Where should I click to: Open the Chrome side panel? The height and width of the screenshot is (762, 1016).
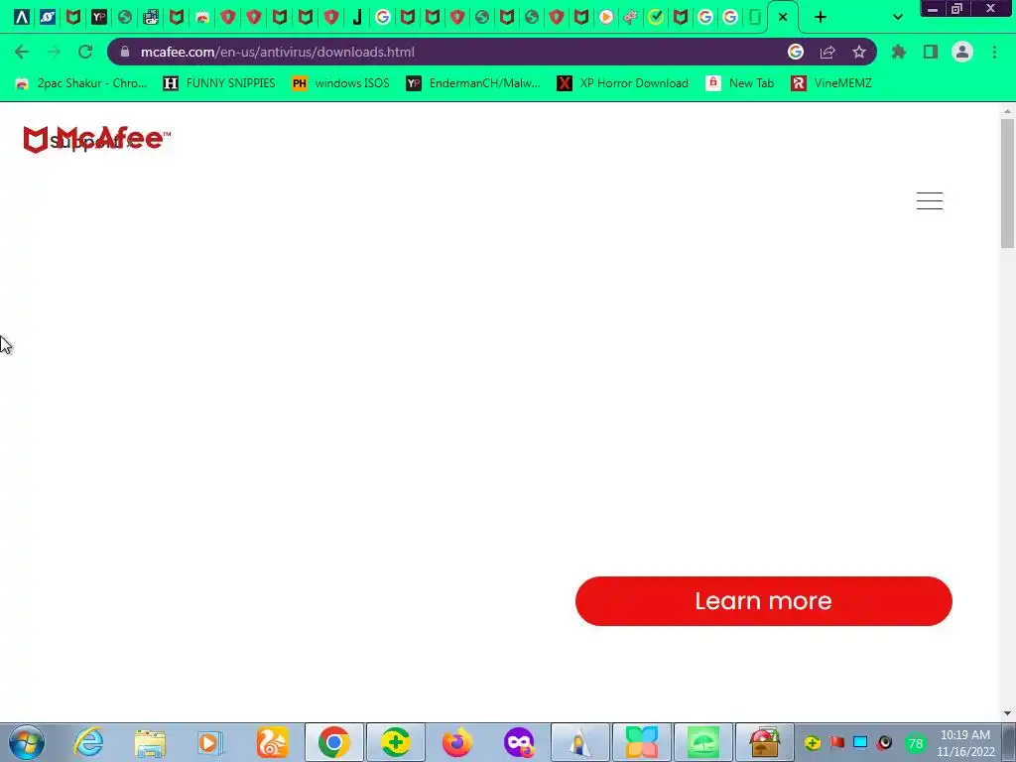tap(931, 52)
